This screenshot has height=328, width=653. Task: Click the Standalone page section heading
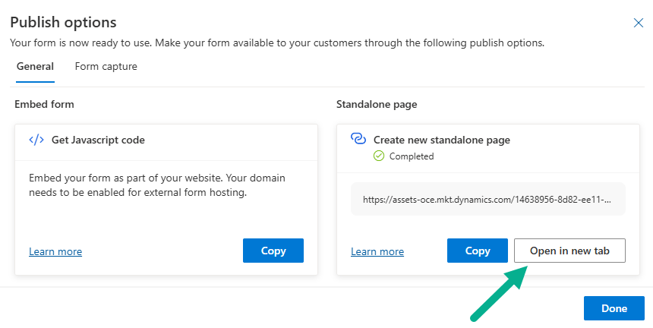pos(377,104)
